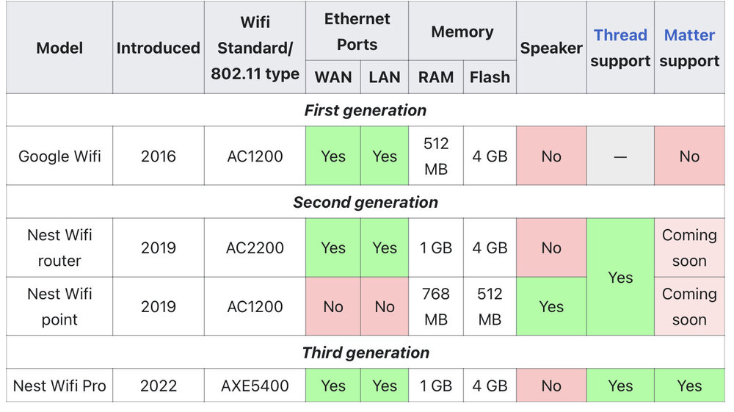This screenshot has height=412, width=734.
Task: Click the Speaker column header
Action: (x=551, y=48)
